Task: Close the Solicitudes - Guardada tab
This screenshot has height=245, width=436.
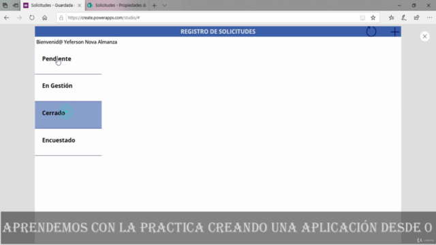Action: pos(80,5)
